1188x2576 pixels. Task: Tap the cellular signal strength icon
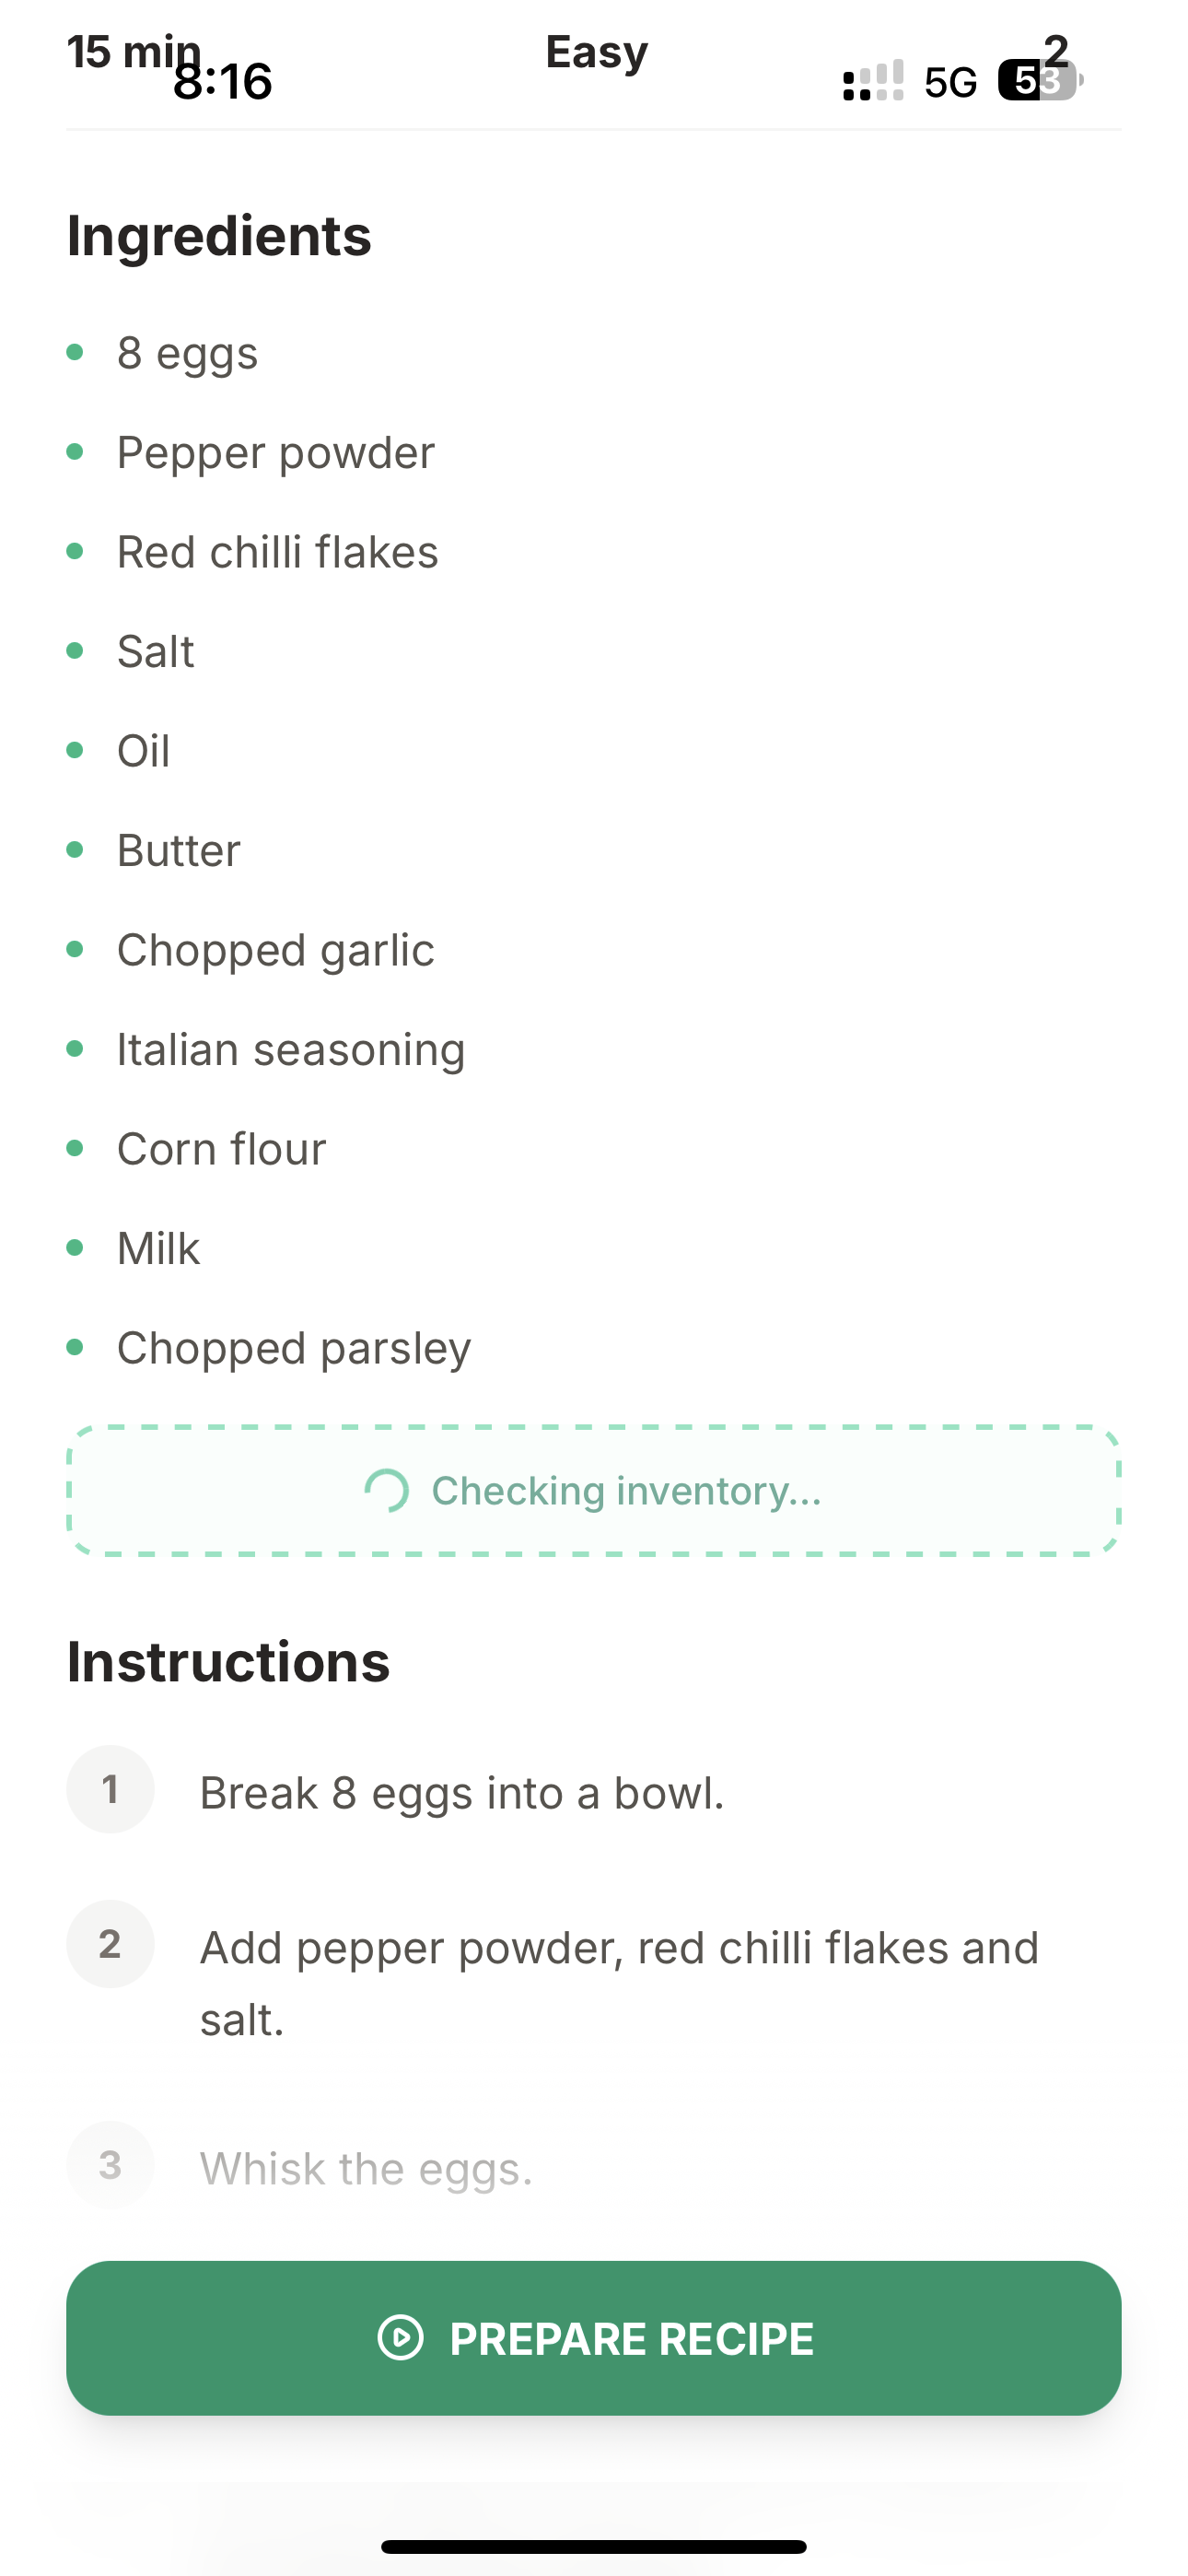[873, 80]
